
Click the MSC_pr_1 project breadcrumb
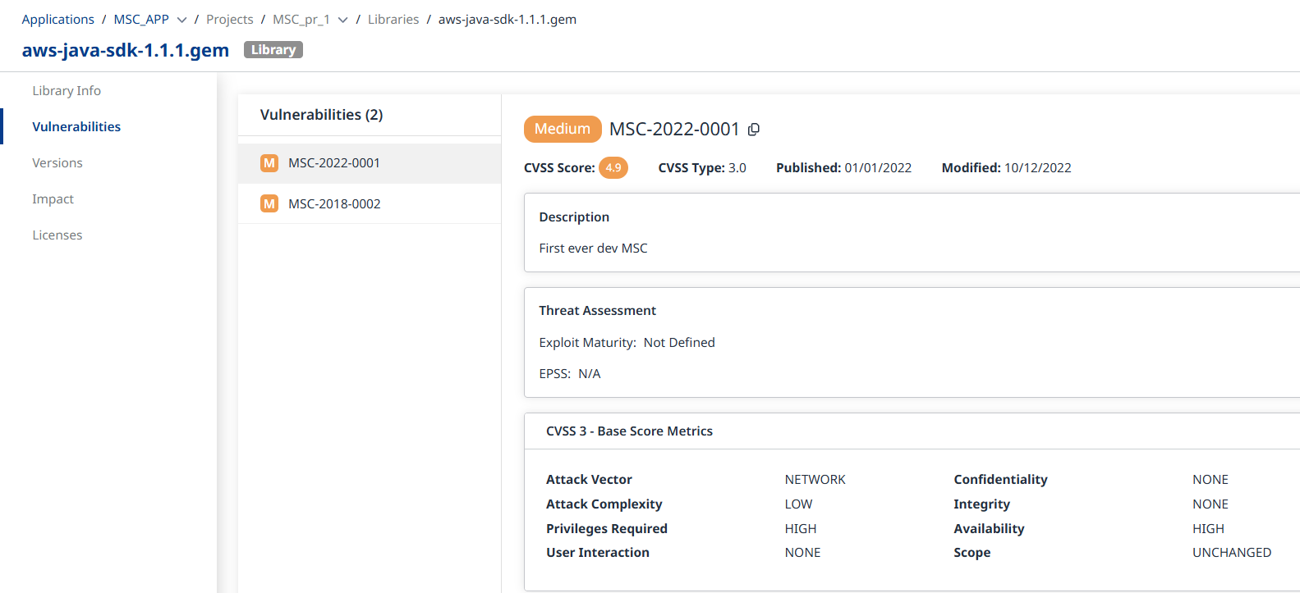301,20
